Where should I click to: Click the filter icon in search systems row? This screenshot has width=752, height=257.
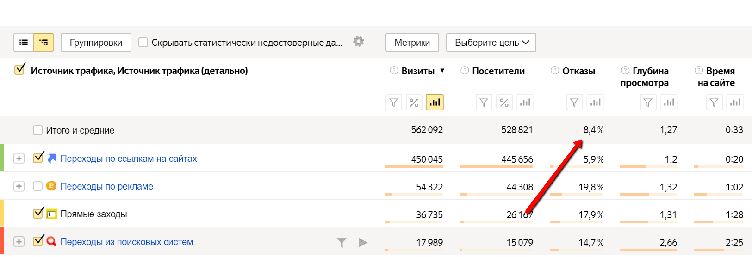[x=342, y=242]
